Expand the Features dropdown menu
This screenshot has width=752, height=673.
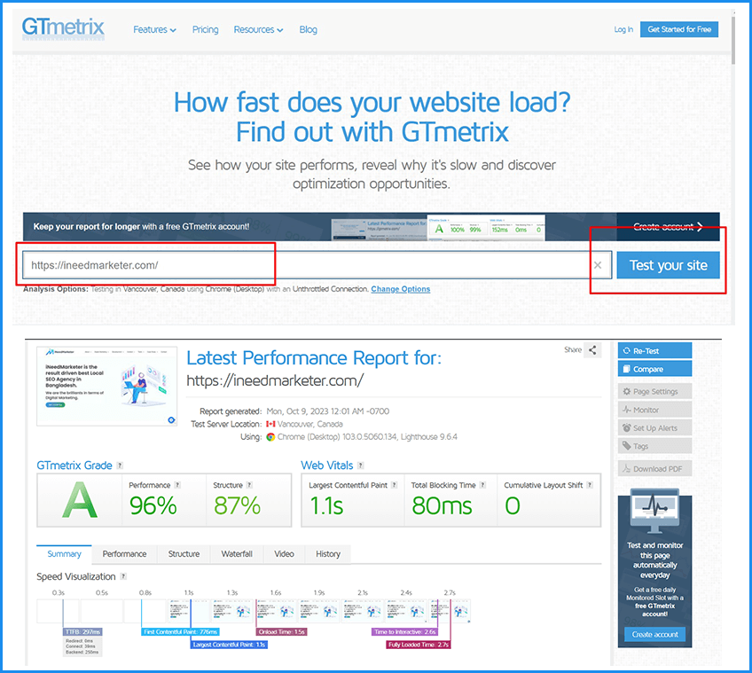[x=154, y=30]
